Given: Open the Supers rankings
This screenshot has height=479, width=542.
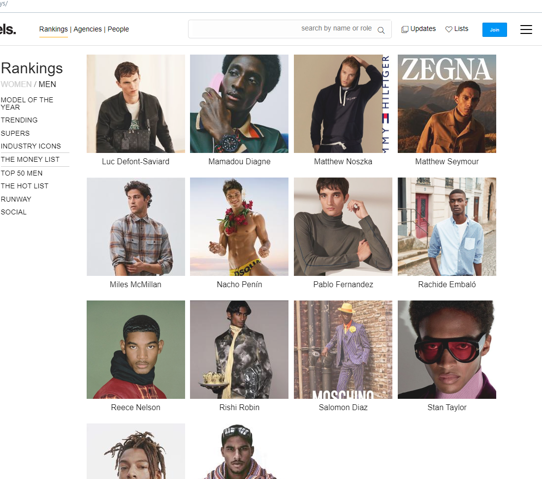Looking at the screenshot, I should (15, 133).
